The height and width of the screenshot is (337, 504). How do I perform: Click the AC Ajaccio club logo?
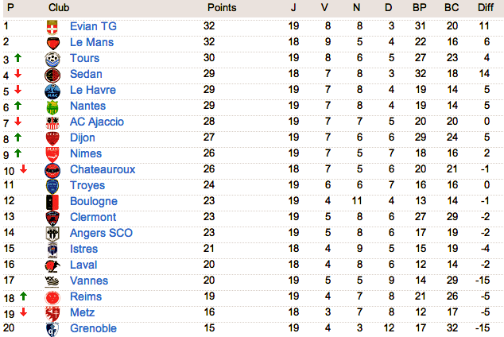click(52, 122)
